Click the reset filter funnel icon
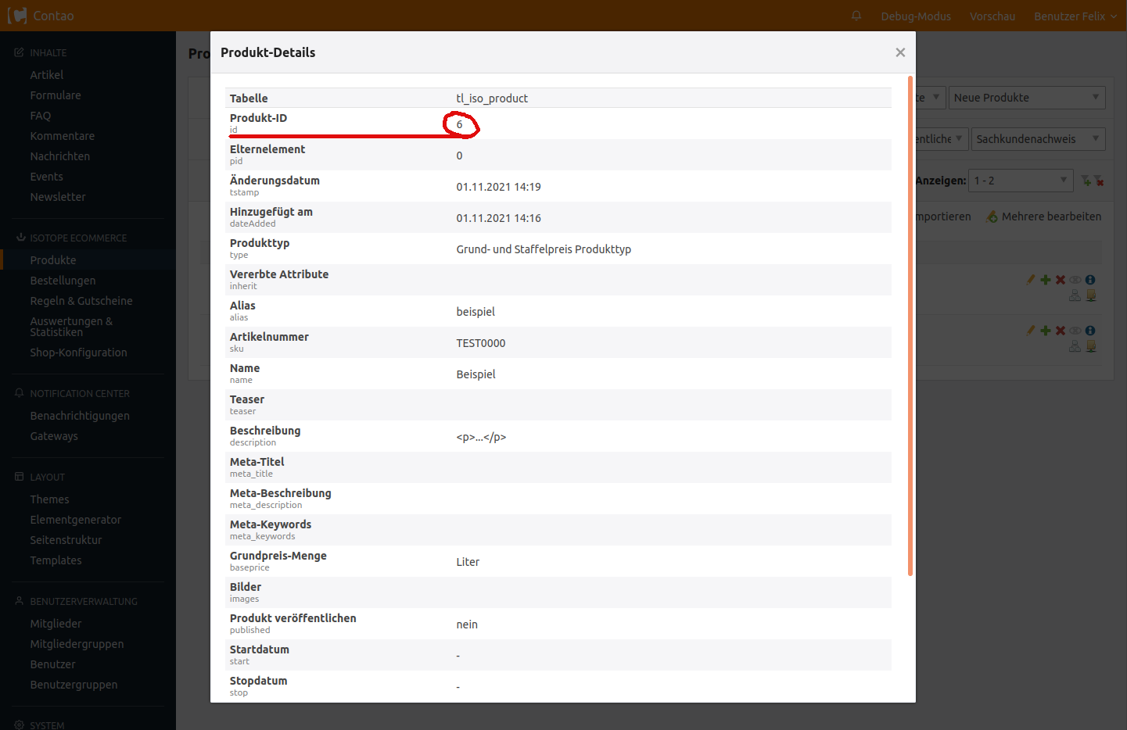The height and width of the screenshot is (730, 1127). (1099, 181)
